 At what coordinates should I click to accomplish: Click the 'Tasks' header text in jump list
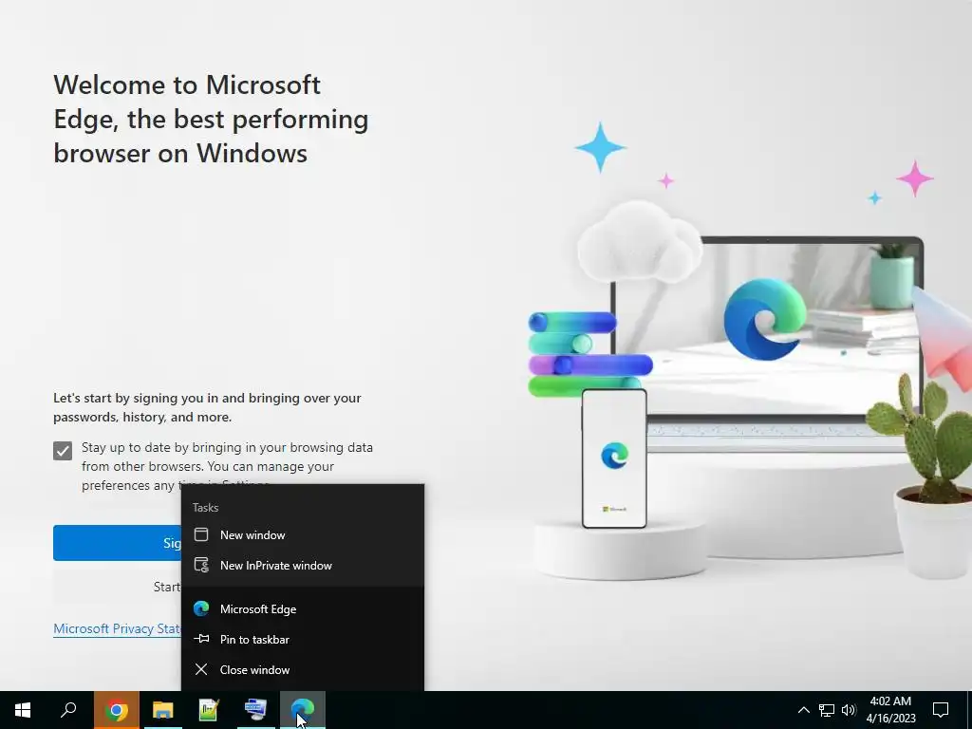(x=205, y=508)
